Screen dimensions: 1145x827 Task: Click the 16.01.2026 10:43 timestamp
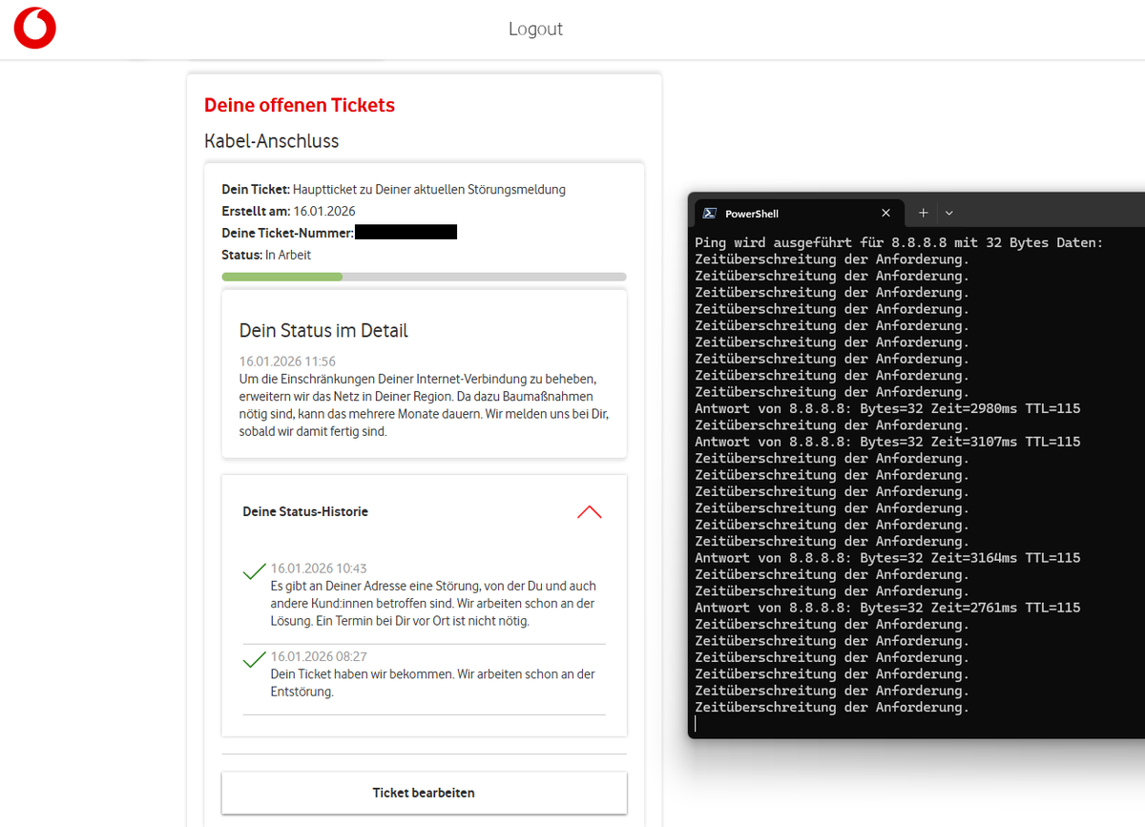(x=319, y=568)
